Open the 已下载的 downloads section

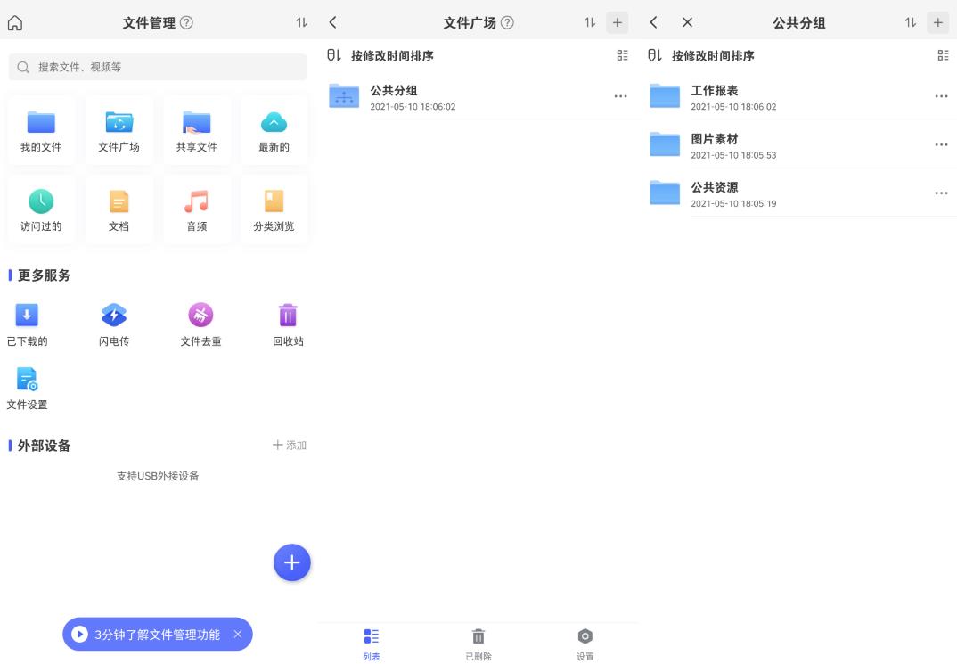click(28, 323)
